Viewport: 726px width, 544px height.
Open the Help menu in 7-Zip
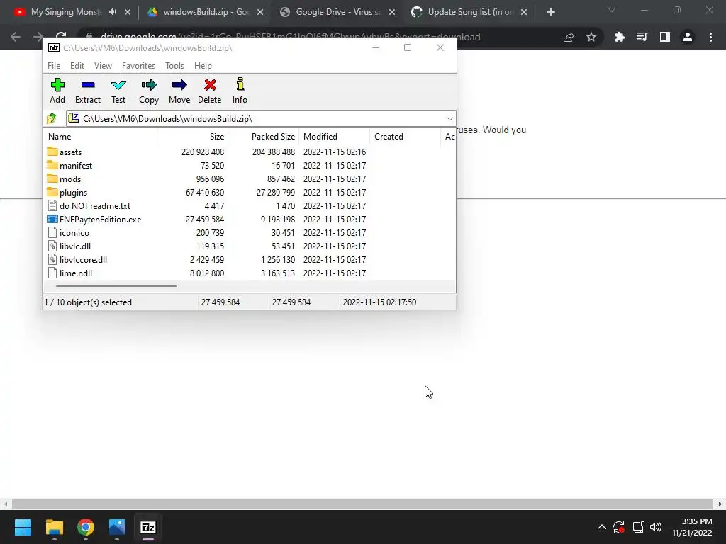[x=203, y=66]
